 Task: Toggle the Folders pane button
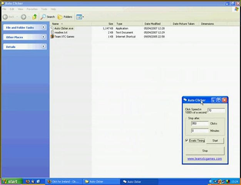(65, 17)
